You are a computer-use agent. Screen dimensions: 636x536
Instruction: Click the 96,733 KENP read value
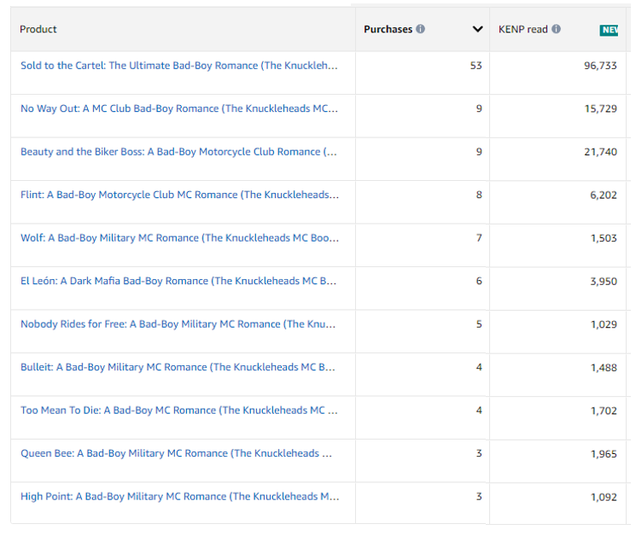(600, 66)
